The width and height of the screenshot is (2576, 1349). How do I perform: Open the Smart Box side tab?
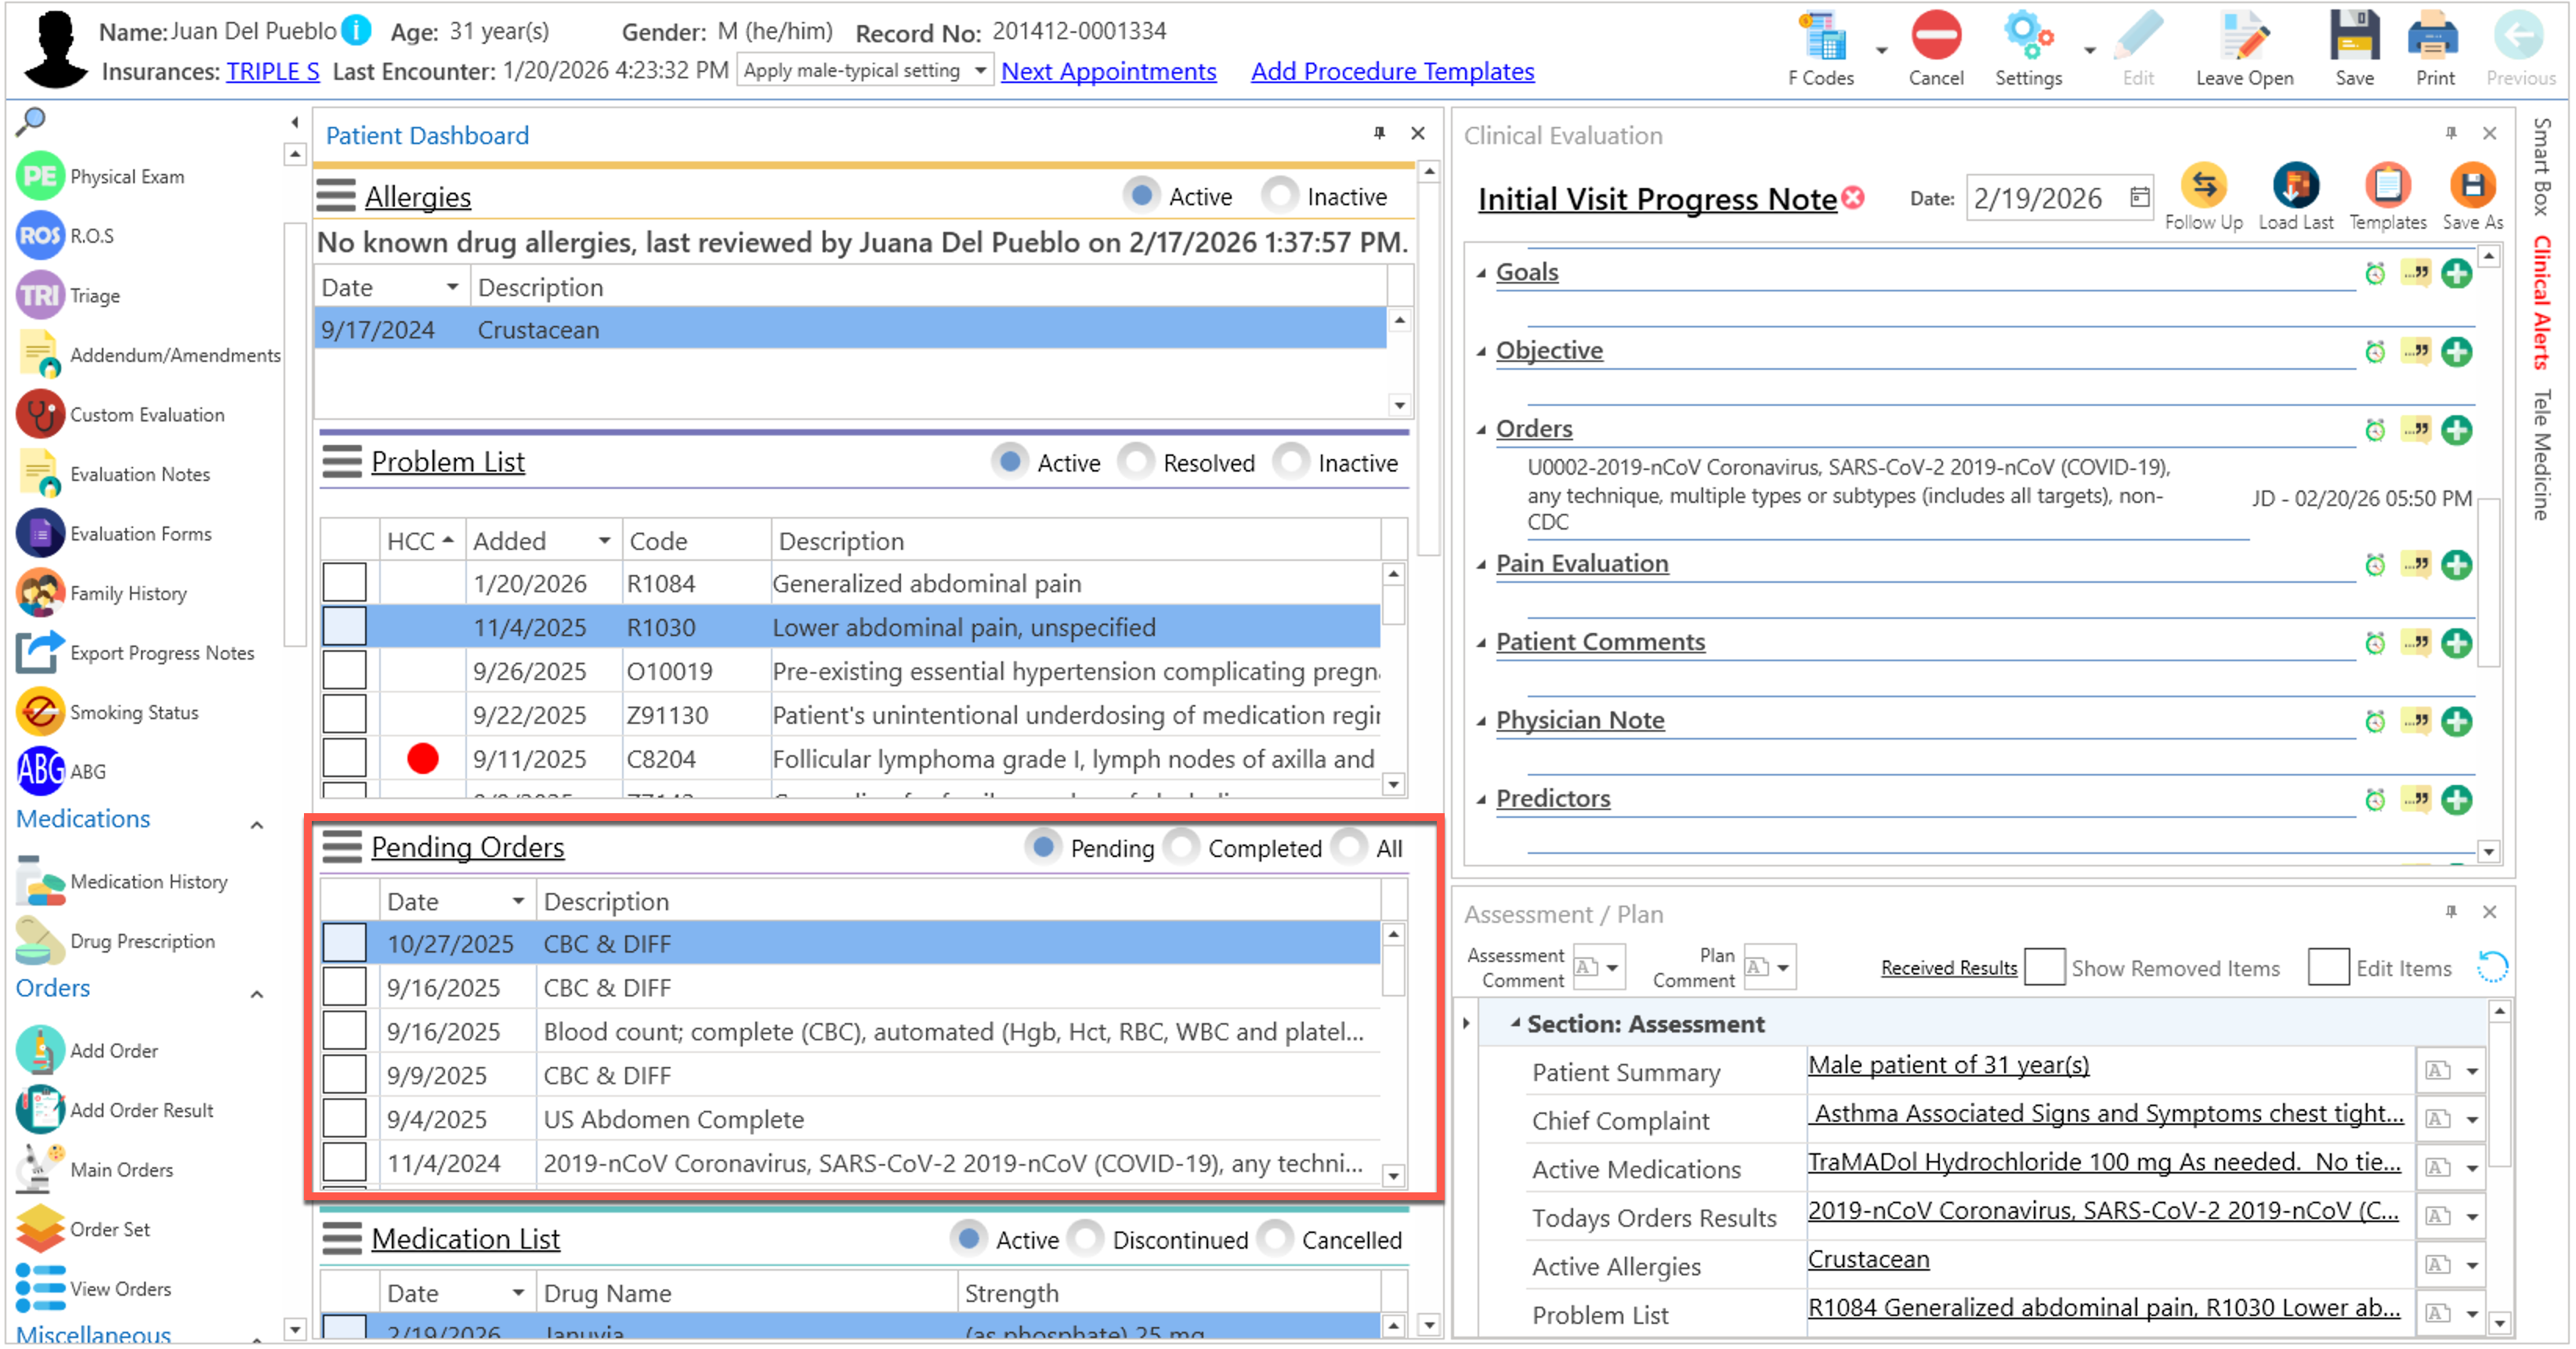pyautogui.click(x=2541, y=166)
